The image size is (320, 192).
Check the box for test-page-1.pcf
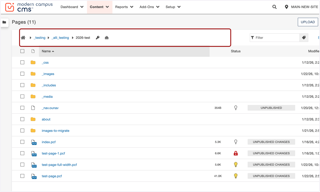(x=22, y=153)
